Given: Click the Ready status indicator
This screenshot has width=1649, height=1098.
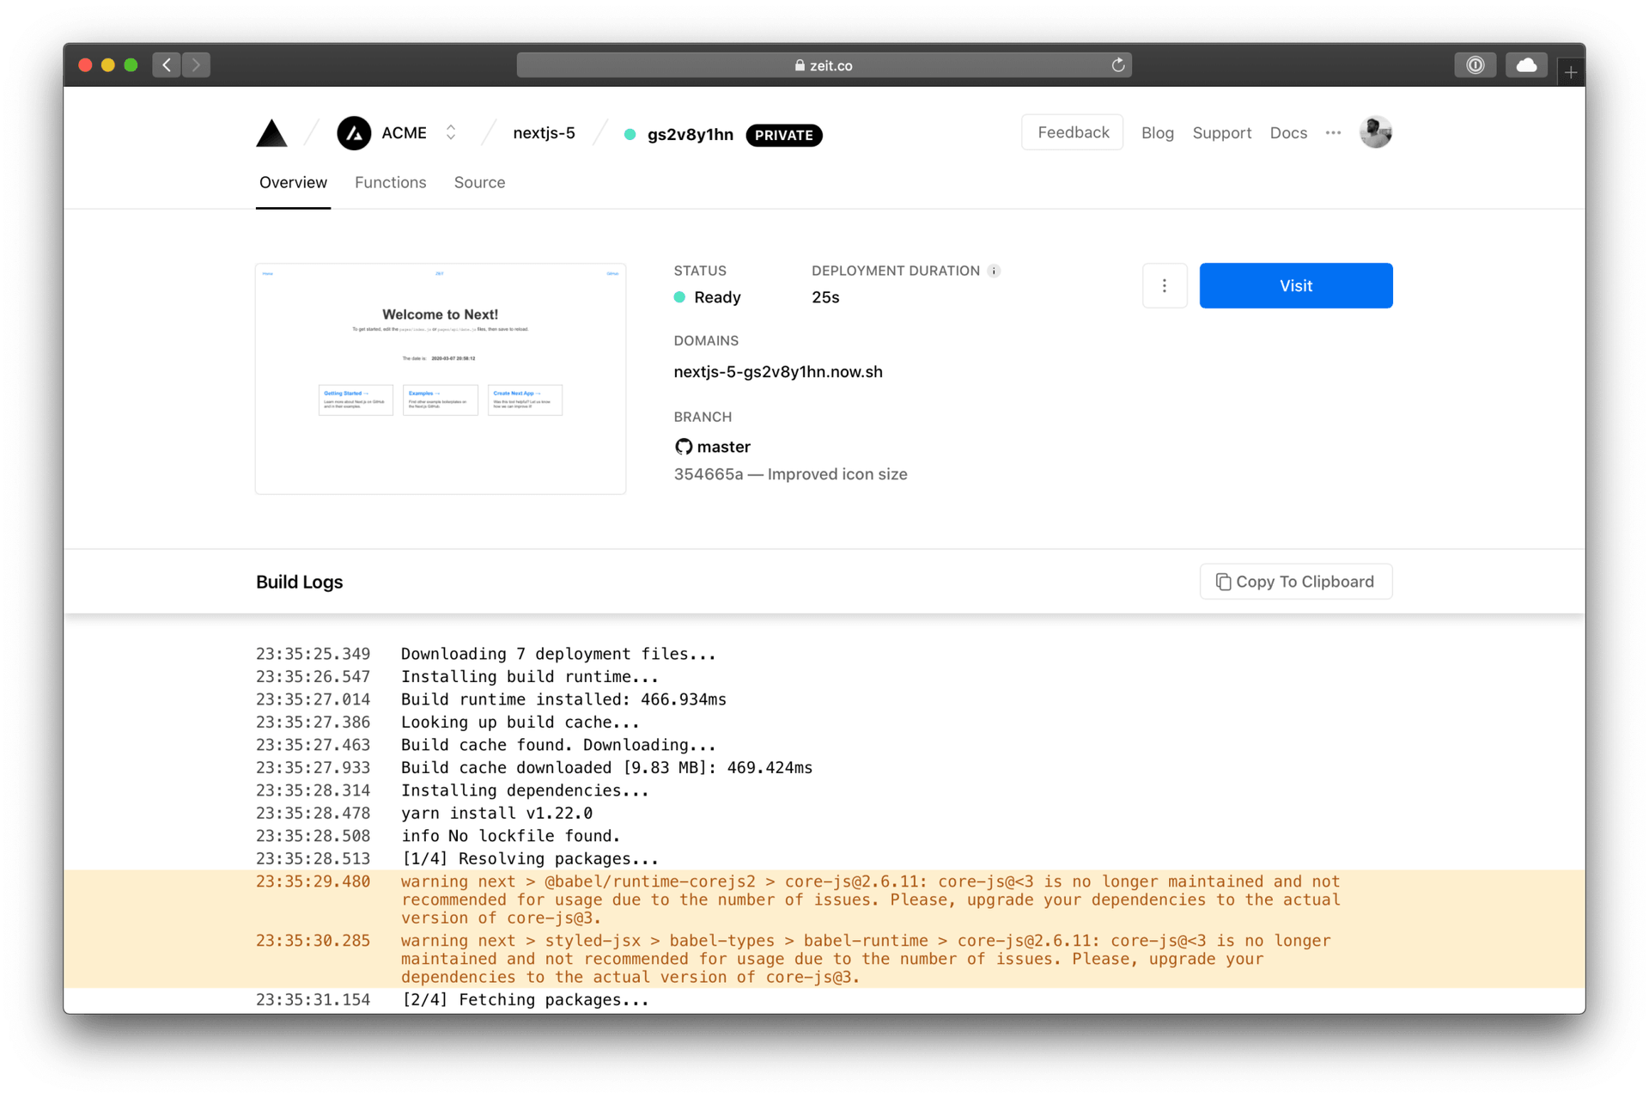Looking at the screenshot, I should click(708, 297).
